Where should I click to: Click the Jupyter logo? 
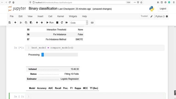[17, 9]
